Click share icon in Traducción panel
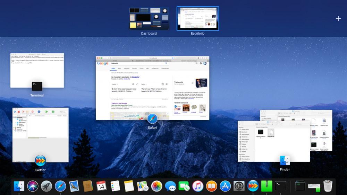 [192, 83]
